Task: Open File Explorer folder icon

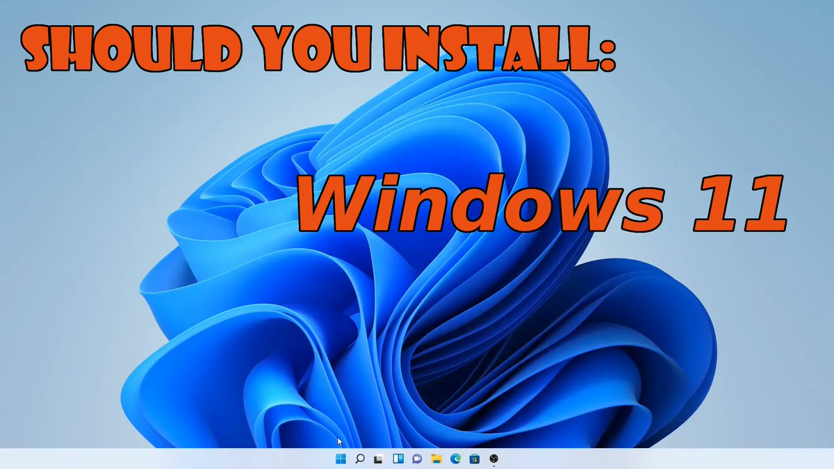Action: pos(436,459)
